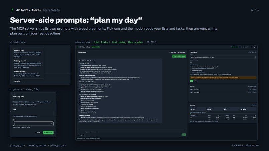This screenshot has width=269, height=151.
Task: Click the orange real account warning banner
Action: point(223,78)
